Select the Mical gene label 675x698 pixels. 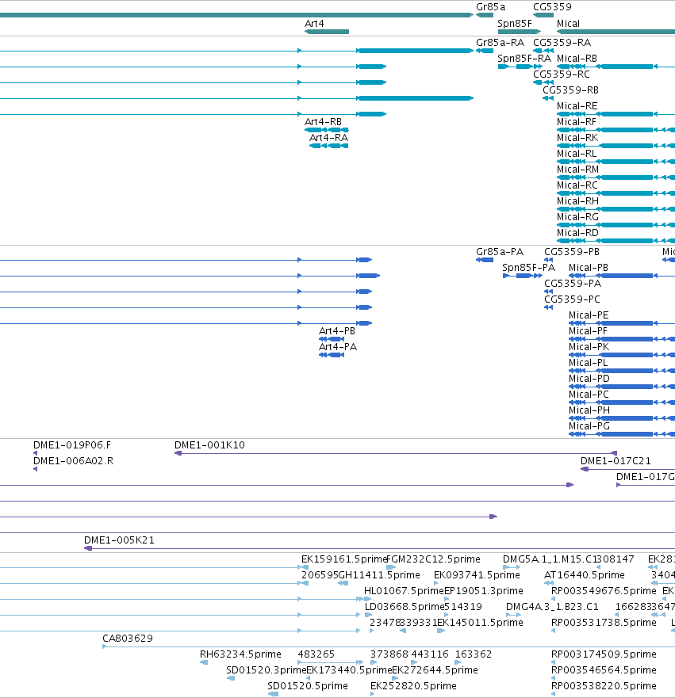click(x=568, y=24)
